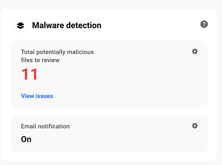
Task: Click the white panel background below the cards
Action: [x=111, y=157]
